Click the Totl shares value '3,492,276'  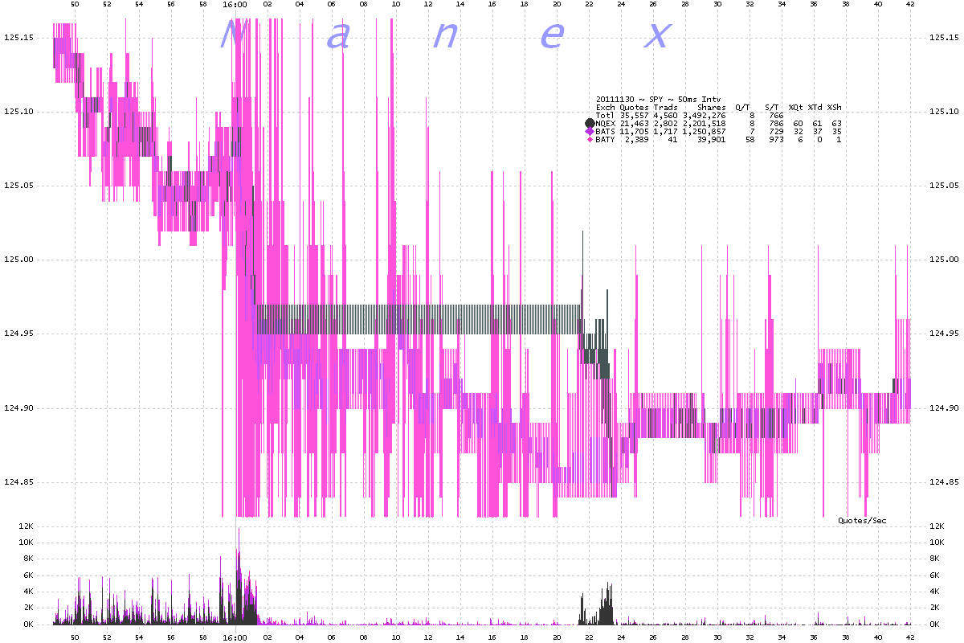click(x=705, y=115)
